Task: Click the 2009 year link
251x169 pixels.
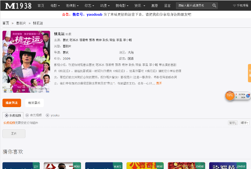Action: tap(67, 59)
